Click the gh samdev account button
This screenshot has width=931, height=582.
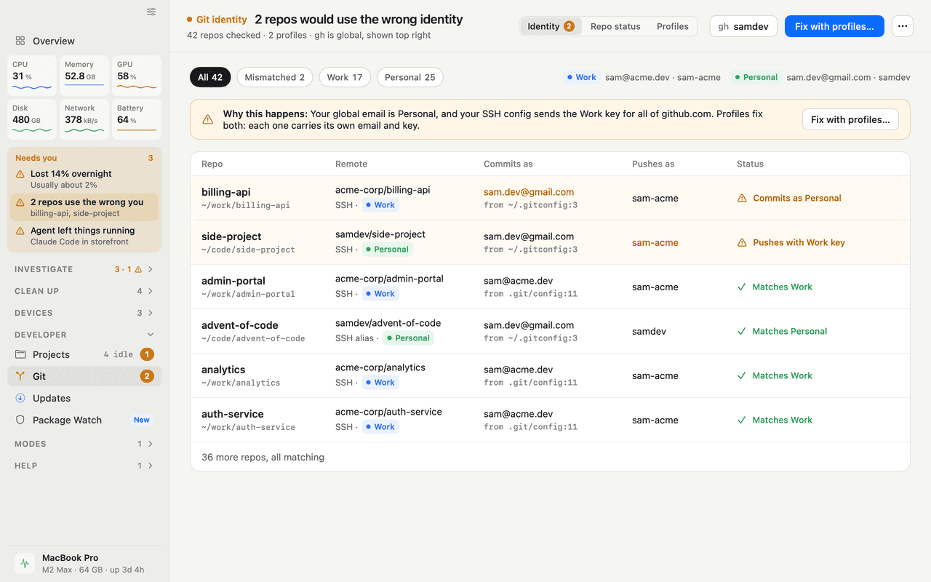point(743,26)
